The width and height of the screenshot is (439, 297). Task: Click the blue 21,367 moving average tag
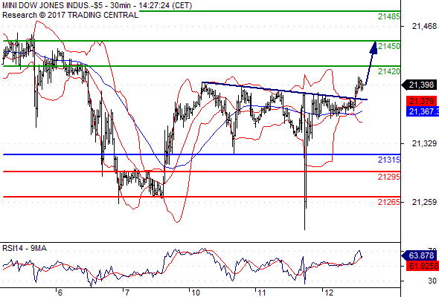click(423, 111)
